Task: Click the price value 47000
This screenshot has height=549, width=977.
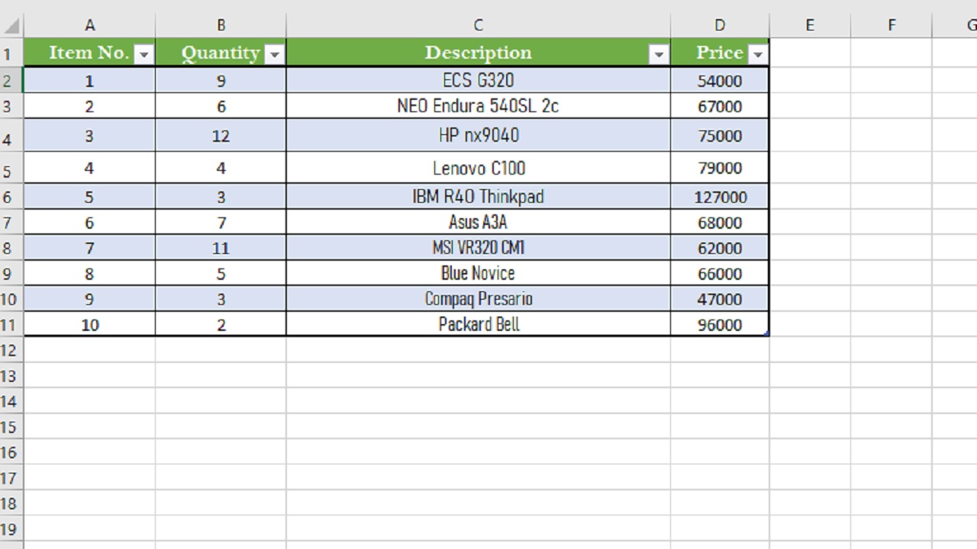Action: point(720,300)
